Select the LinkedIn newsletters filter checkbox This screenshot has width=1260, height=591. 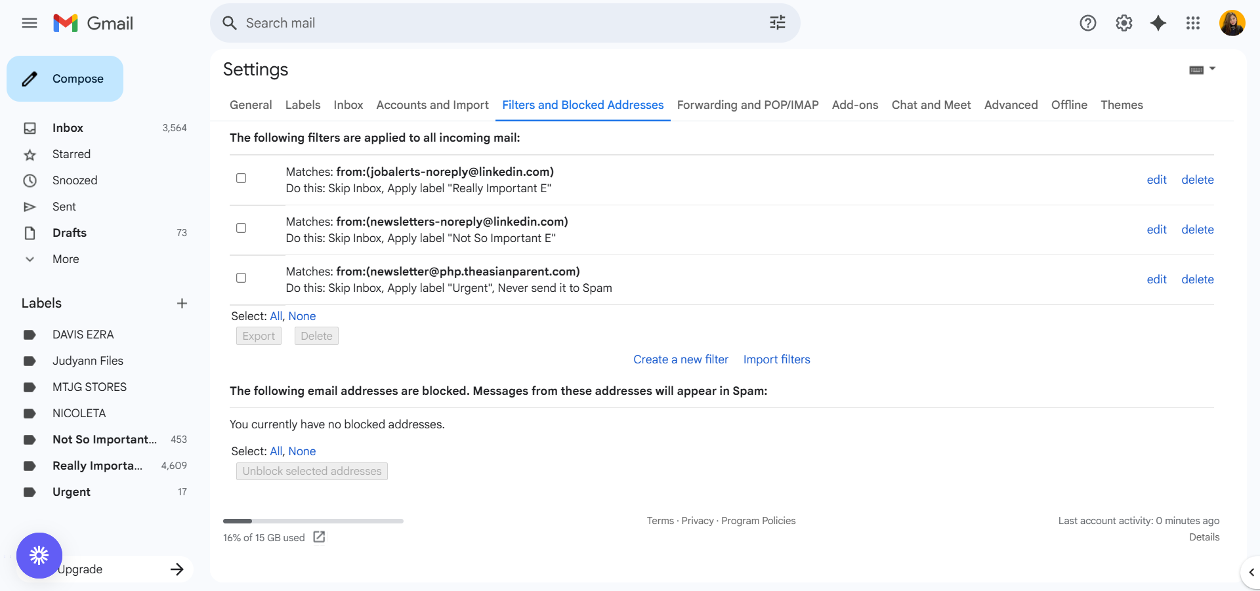point(241,228)
